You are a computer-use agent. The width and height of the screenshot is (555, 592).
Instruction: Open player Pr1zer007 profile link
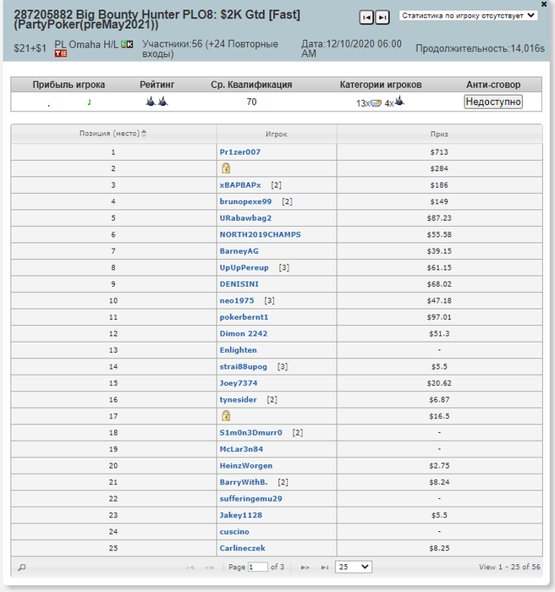(240, 151)
